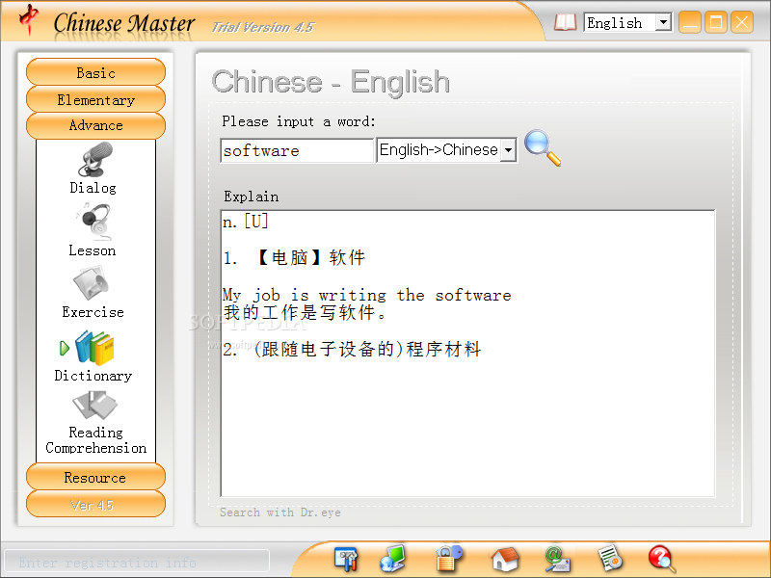Minimize the Chinese Master window

pos(690,22)
